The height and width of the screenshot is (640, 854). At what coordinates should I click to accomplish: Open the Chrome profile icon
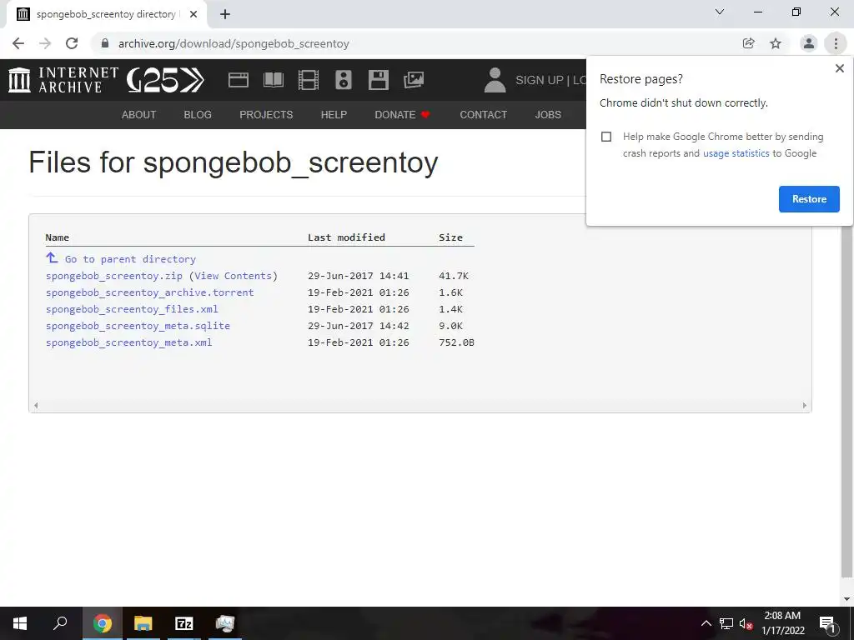[x=809, y=43]
